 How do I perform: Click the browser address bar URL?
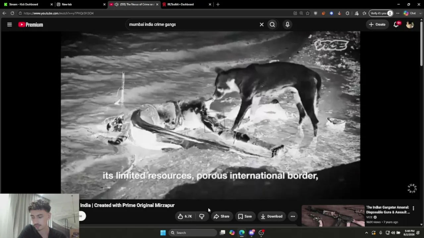(x=59, y=13)
